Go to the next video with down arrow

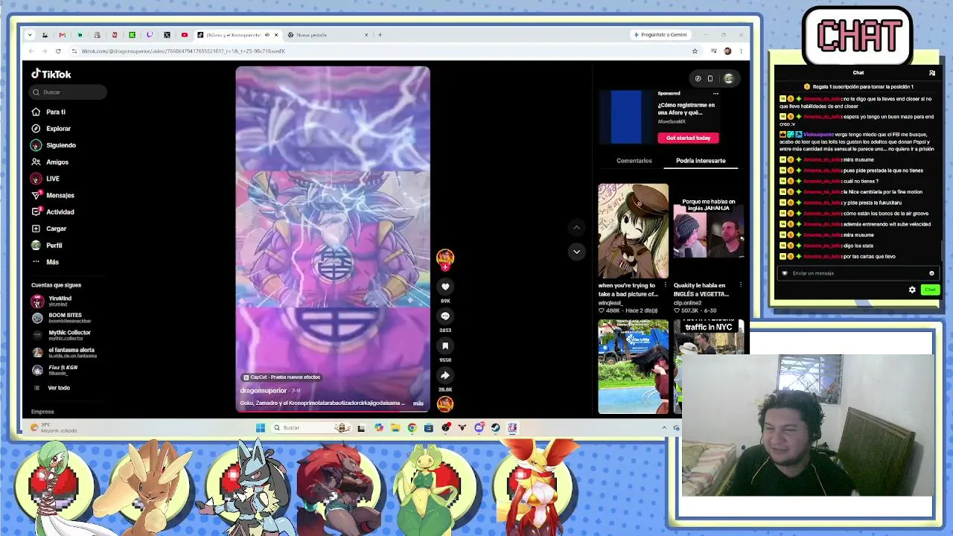point(576,252)
